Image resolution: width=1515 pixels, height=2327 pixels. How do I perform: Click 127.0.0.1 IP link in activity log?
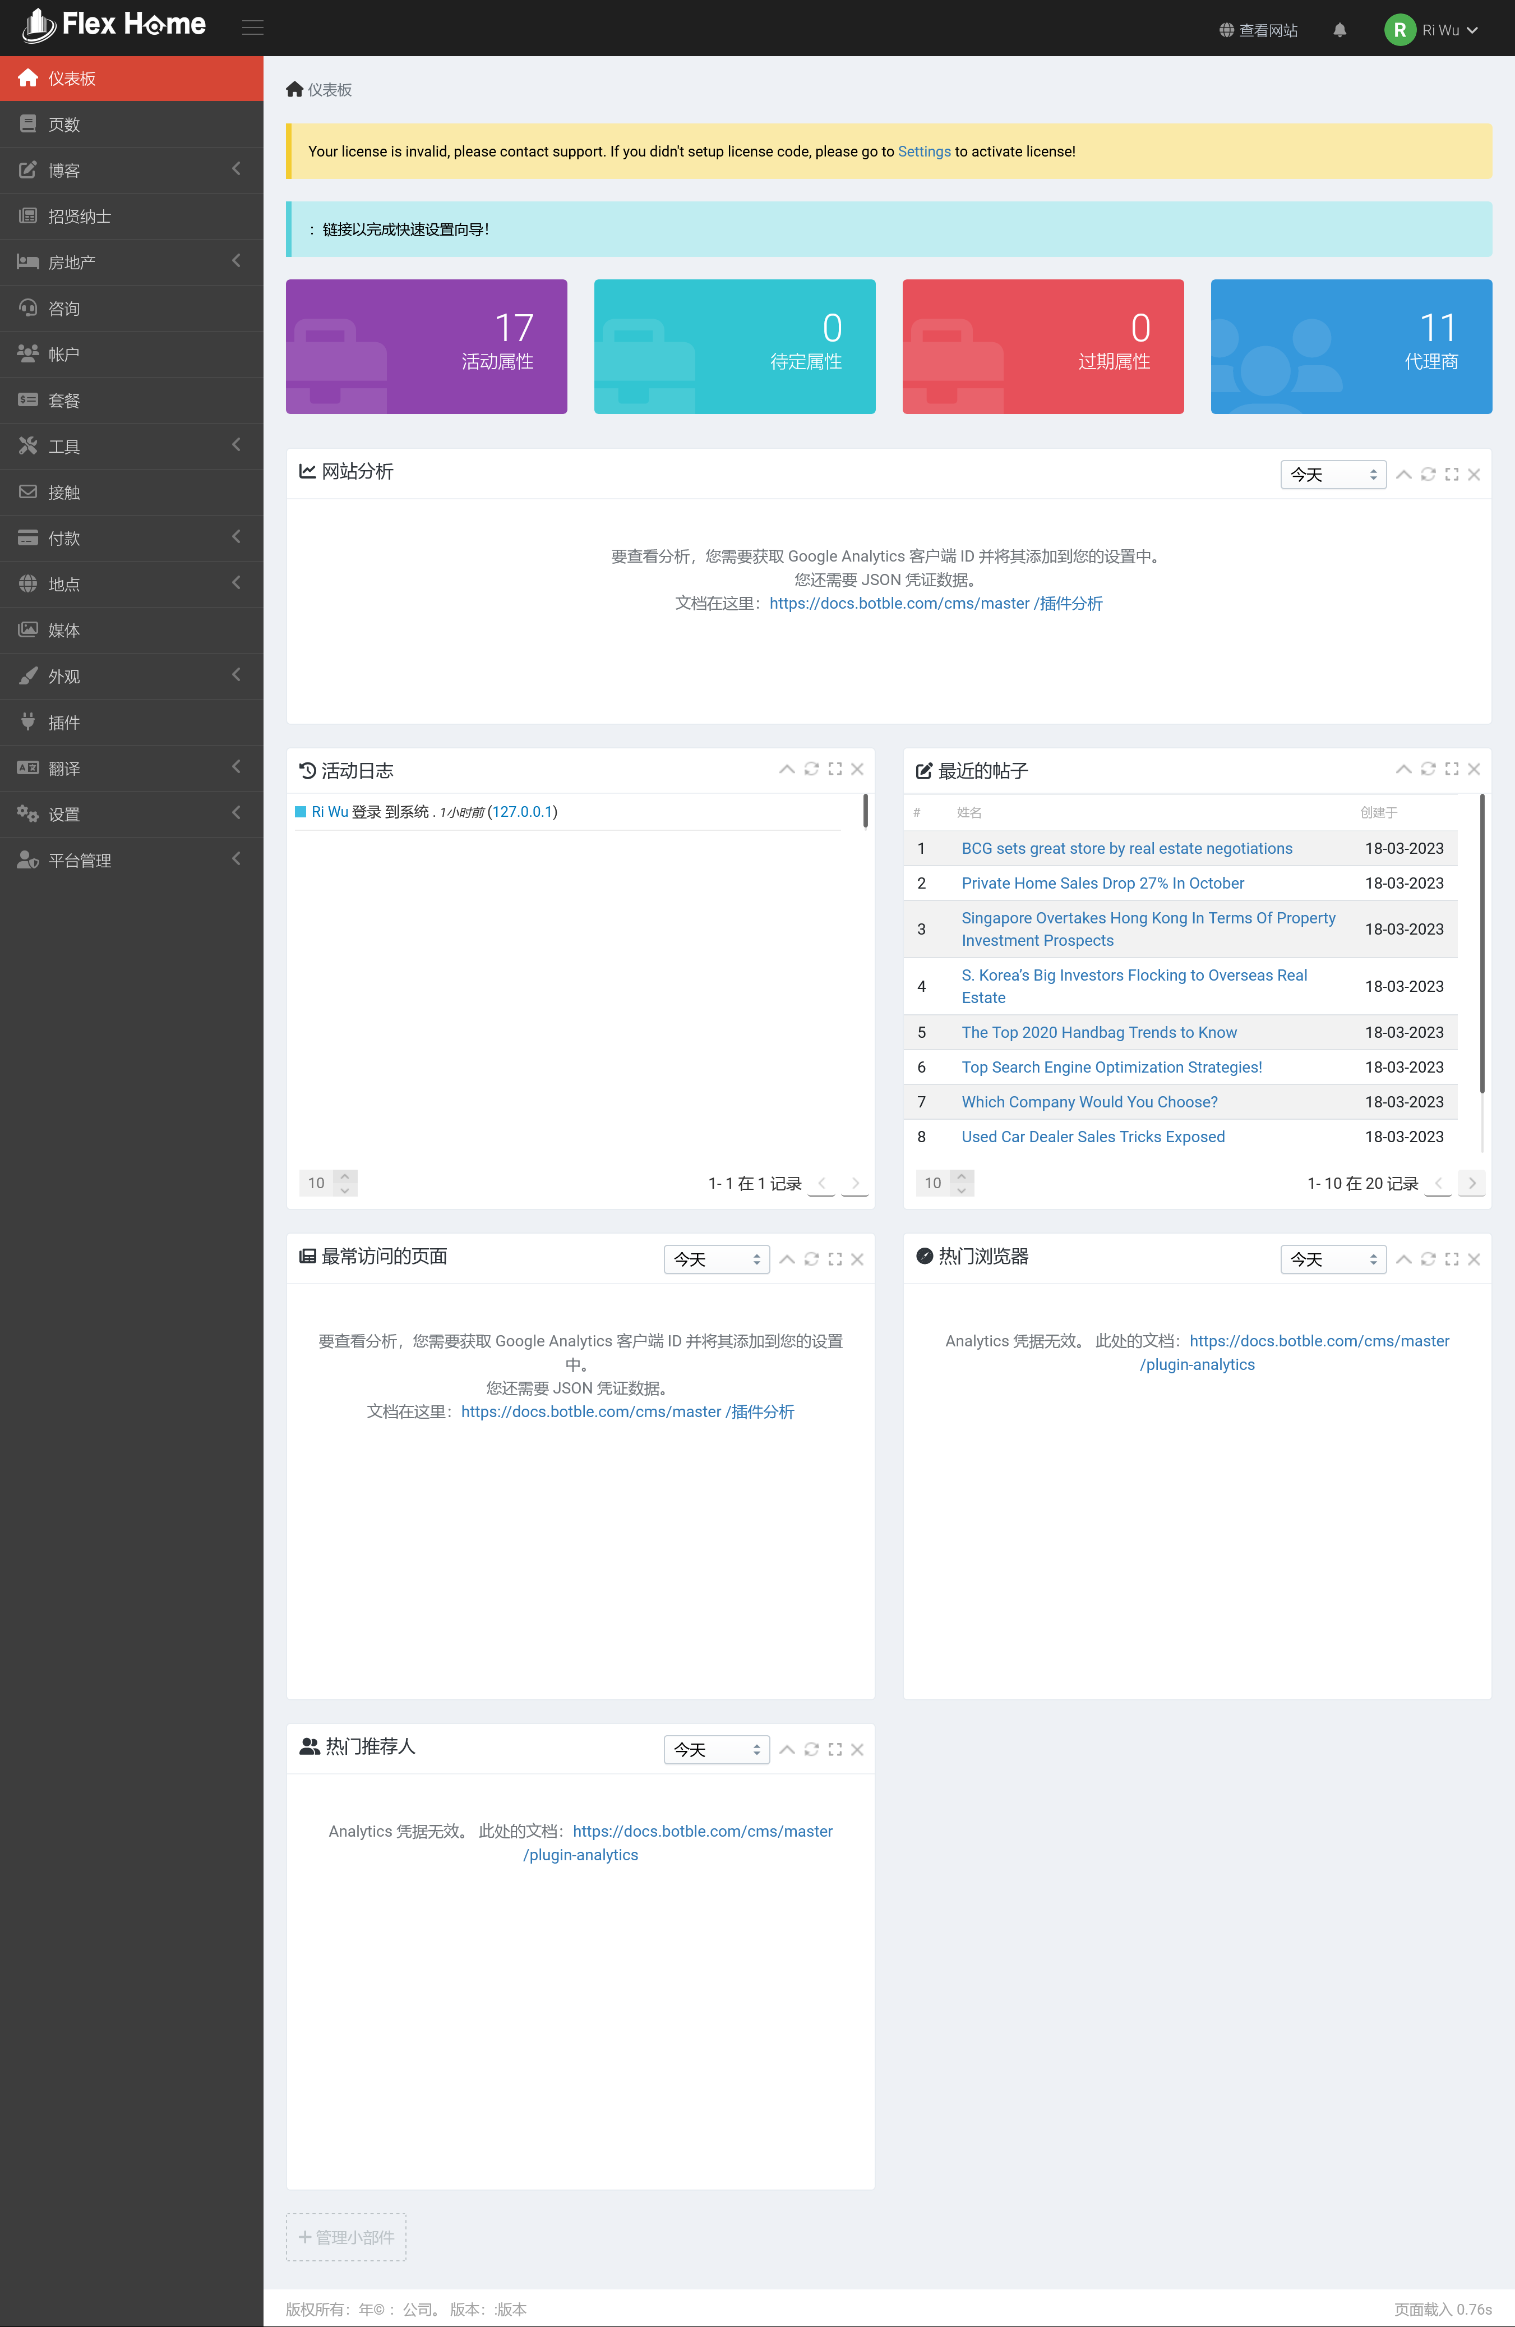coord(523,812)
